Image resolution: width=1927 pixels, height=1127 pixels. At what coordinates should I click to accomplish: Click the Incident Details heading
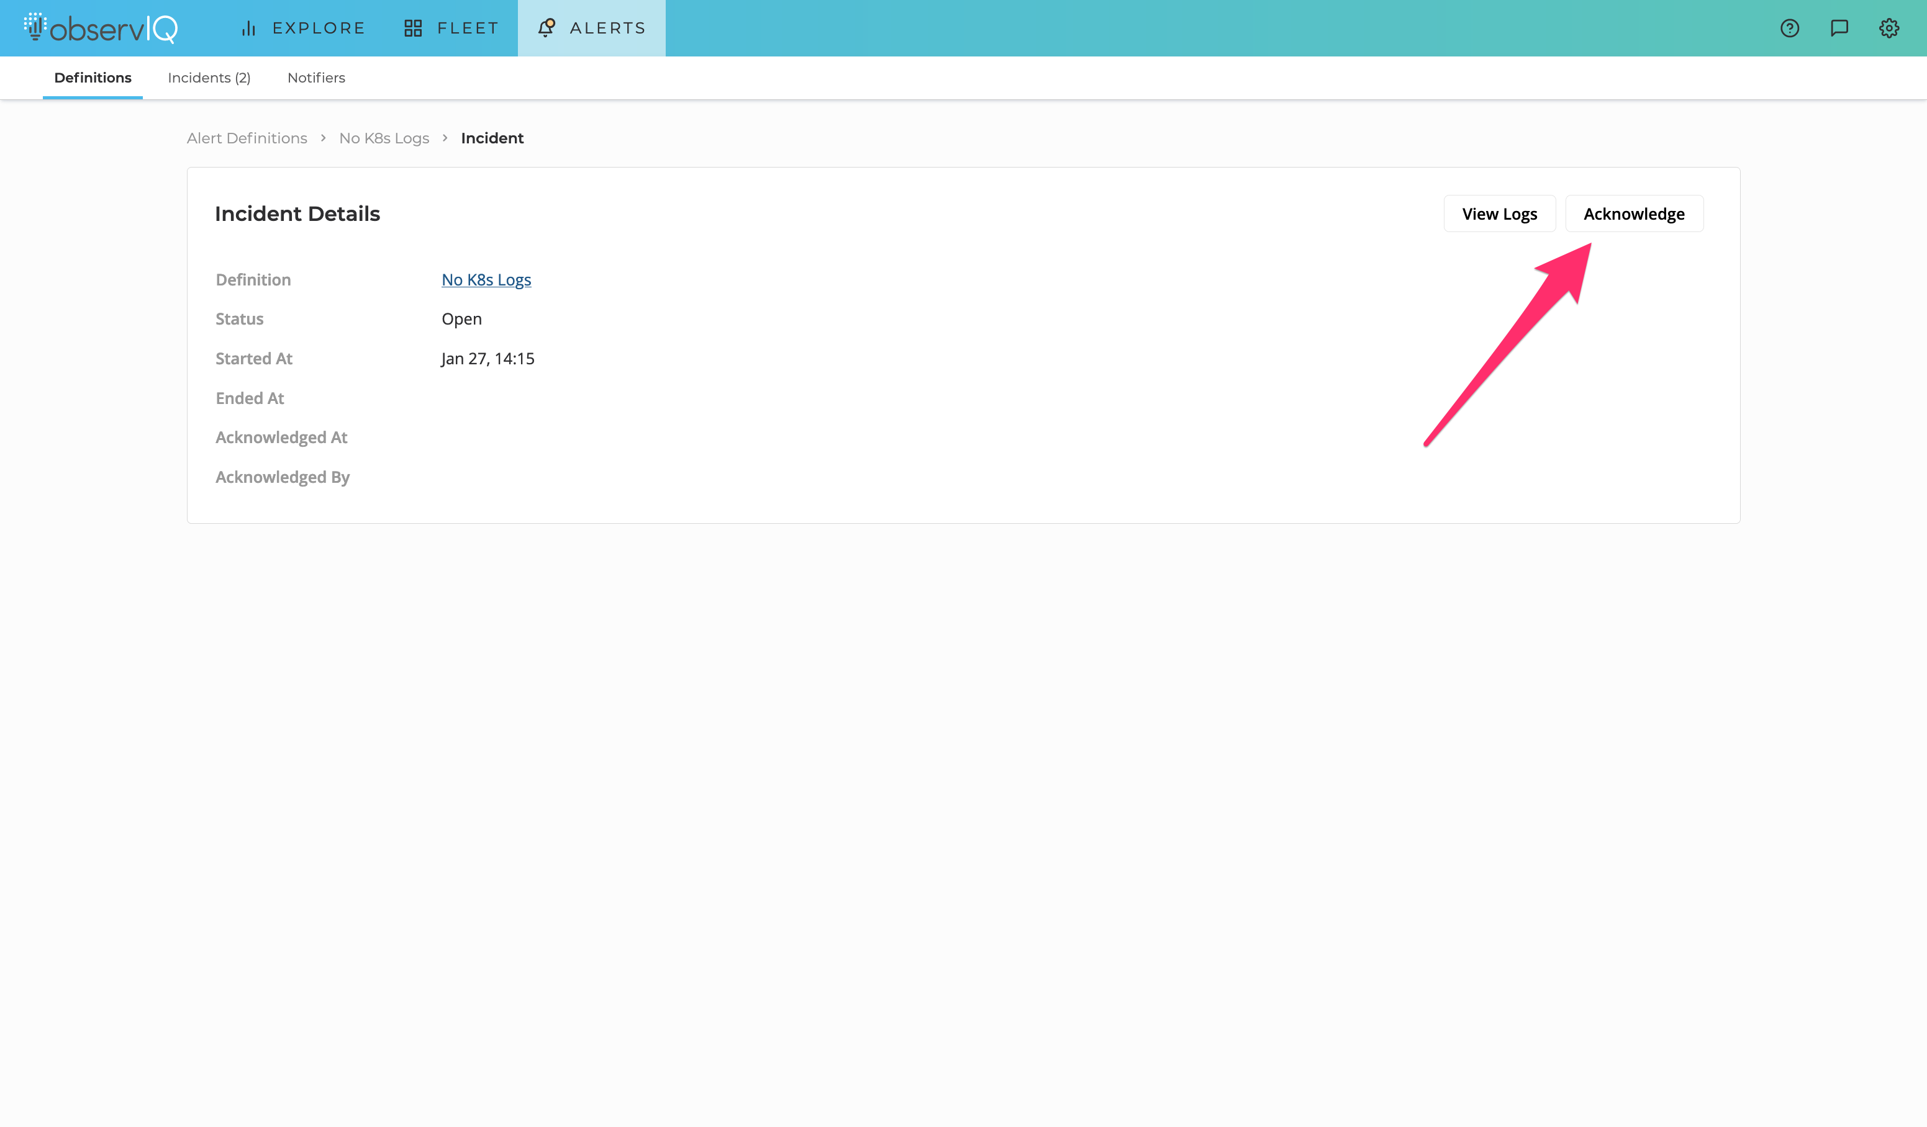tap(297, 214)
